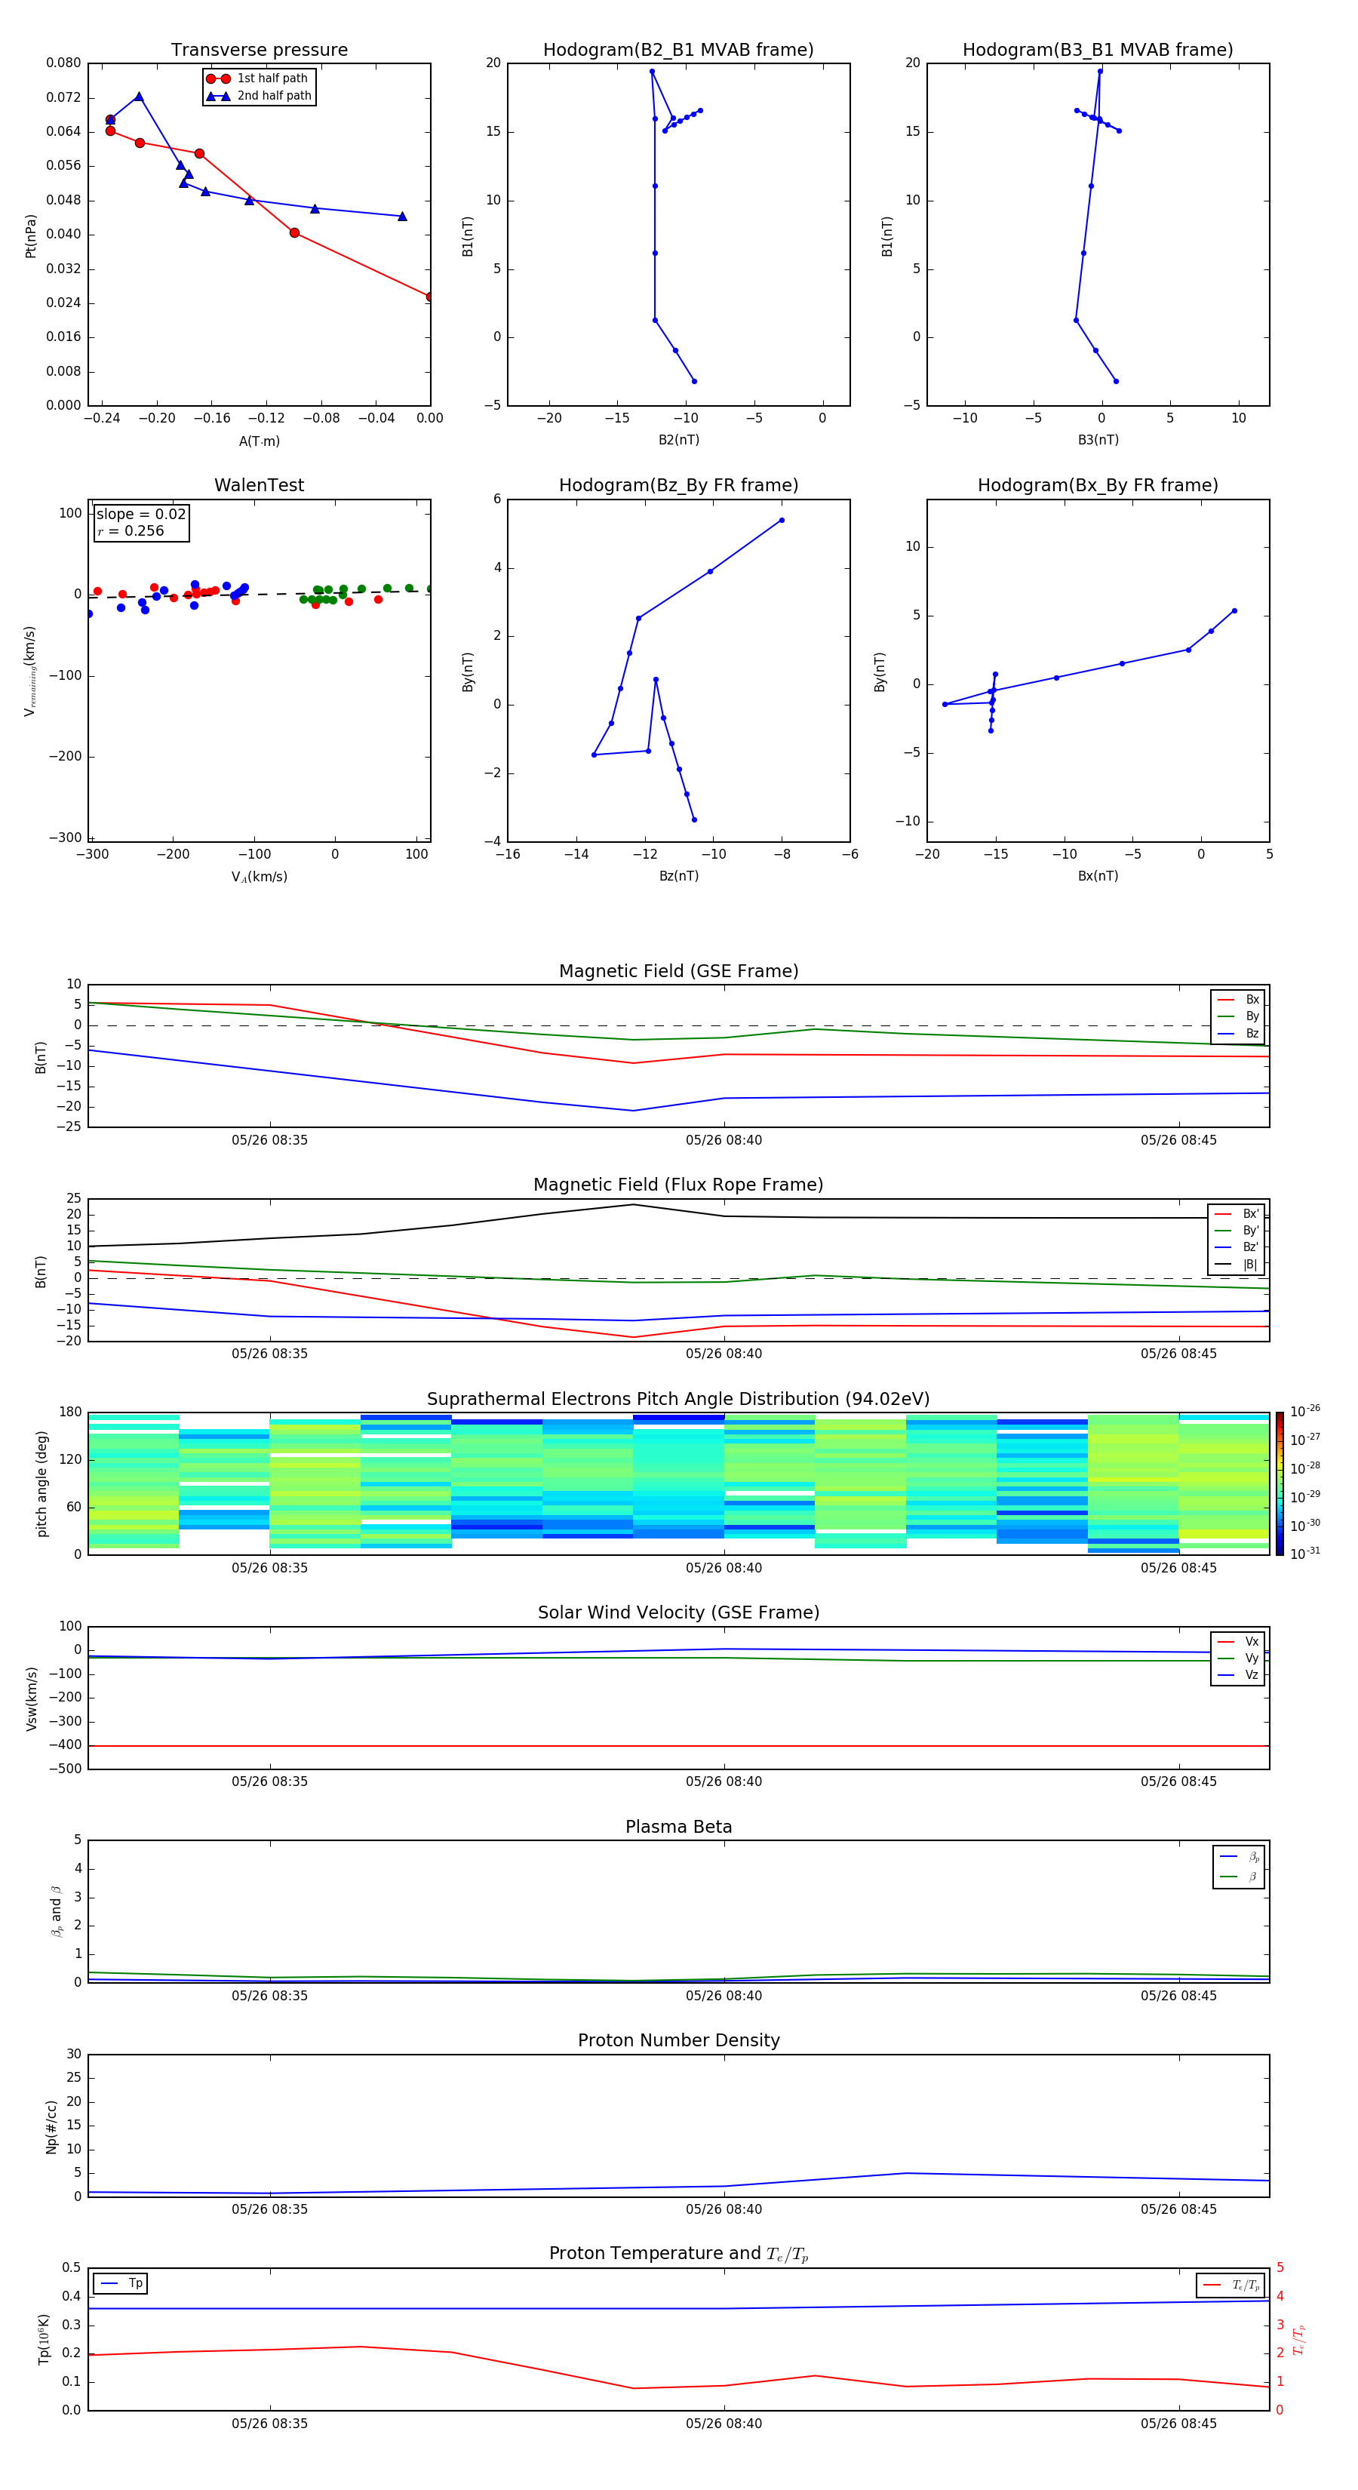The image size is (1358, 2490).
Task: Click the Tp legend entry
Action: 121,2283
